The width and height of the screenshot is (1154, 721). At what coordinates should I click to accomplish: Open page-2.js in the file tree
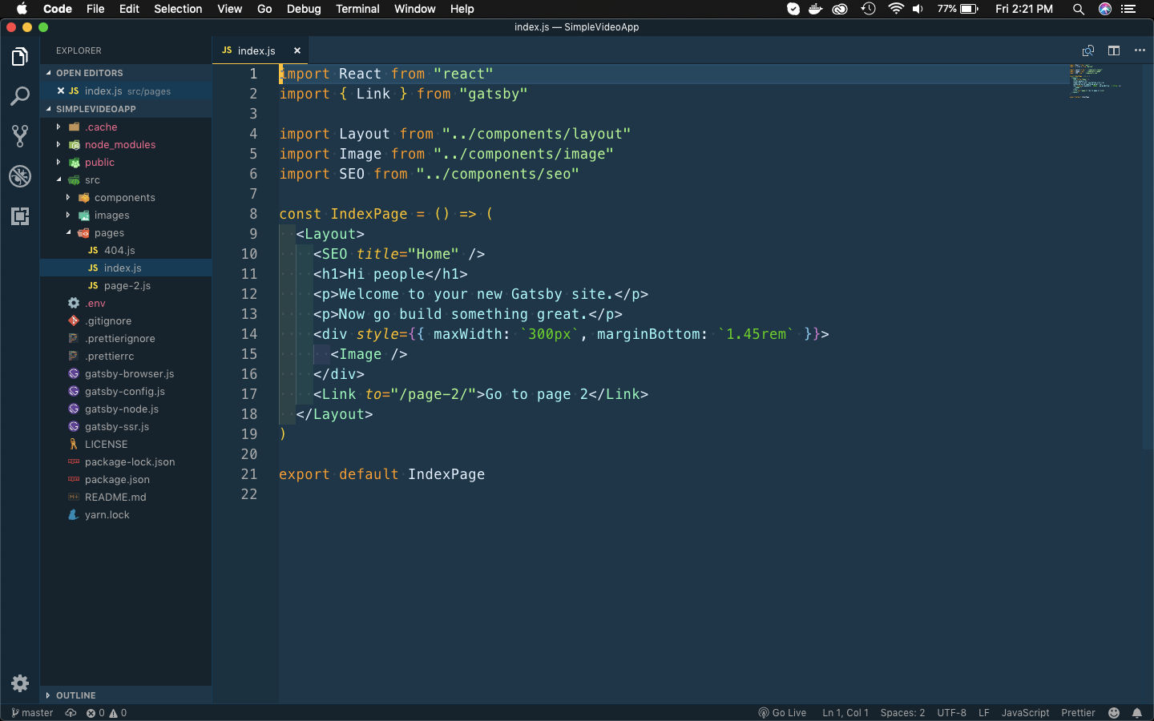click(127, 286)
